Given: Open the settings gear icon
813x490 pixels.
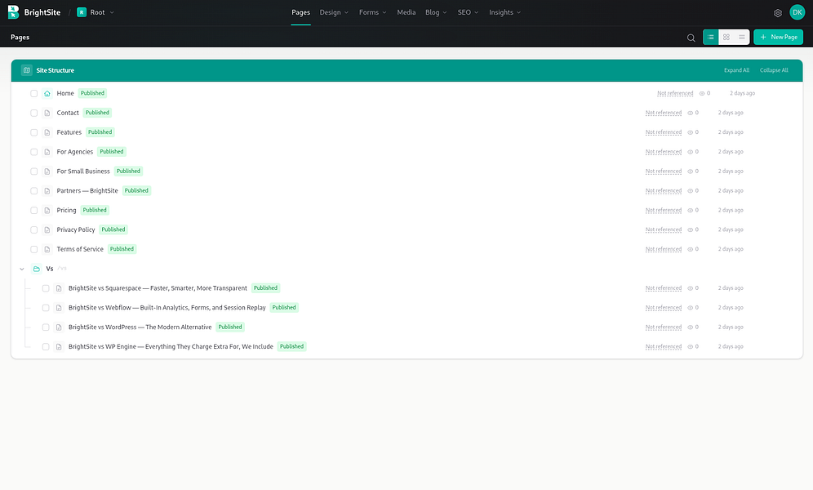Looking at the screenshot, I should tap(778, 13).
